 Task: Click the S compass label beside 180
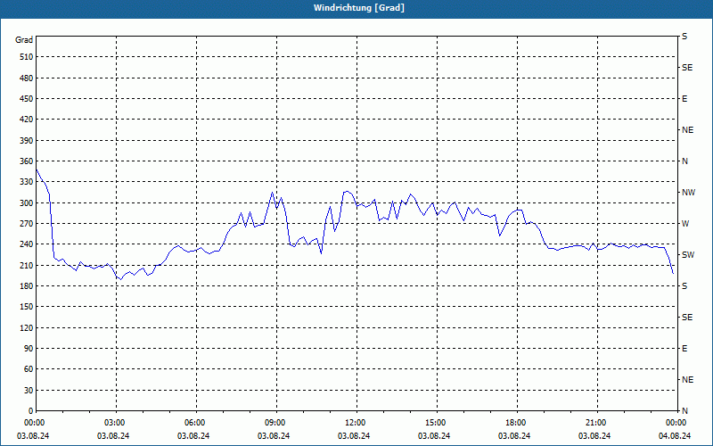[x=684, y=286]
